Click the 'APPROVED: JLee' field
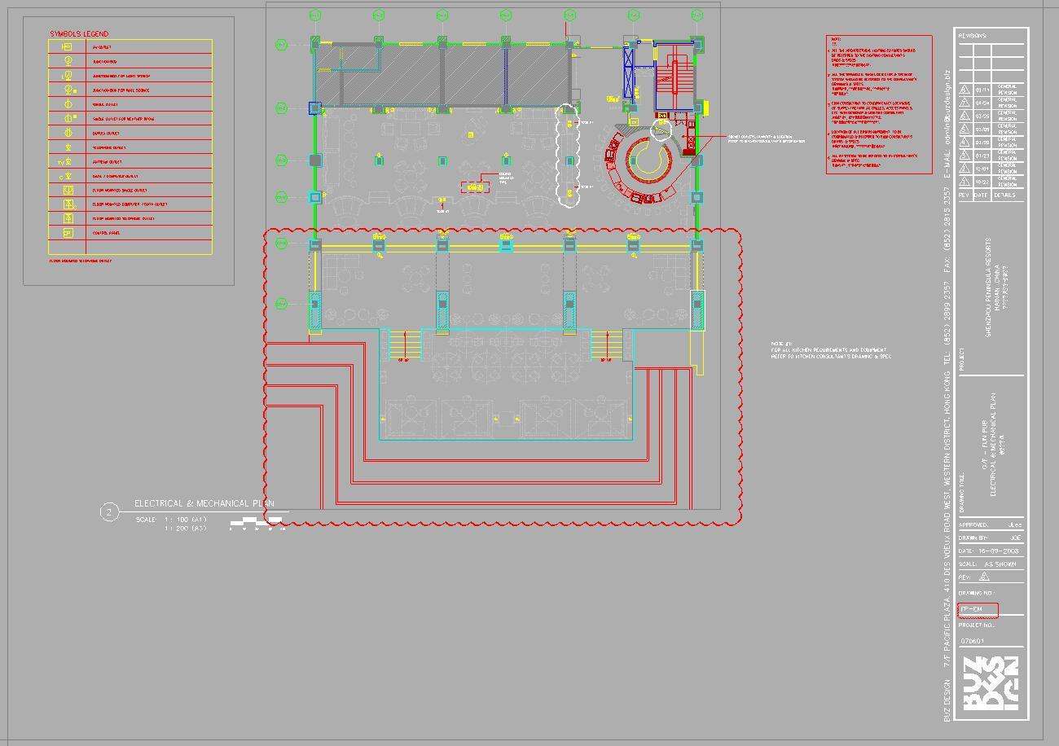 (x=990, y=525)
